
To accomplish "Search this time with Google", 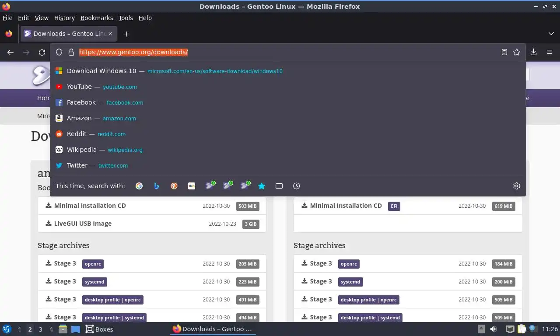I will [139, 186].
